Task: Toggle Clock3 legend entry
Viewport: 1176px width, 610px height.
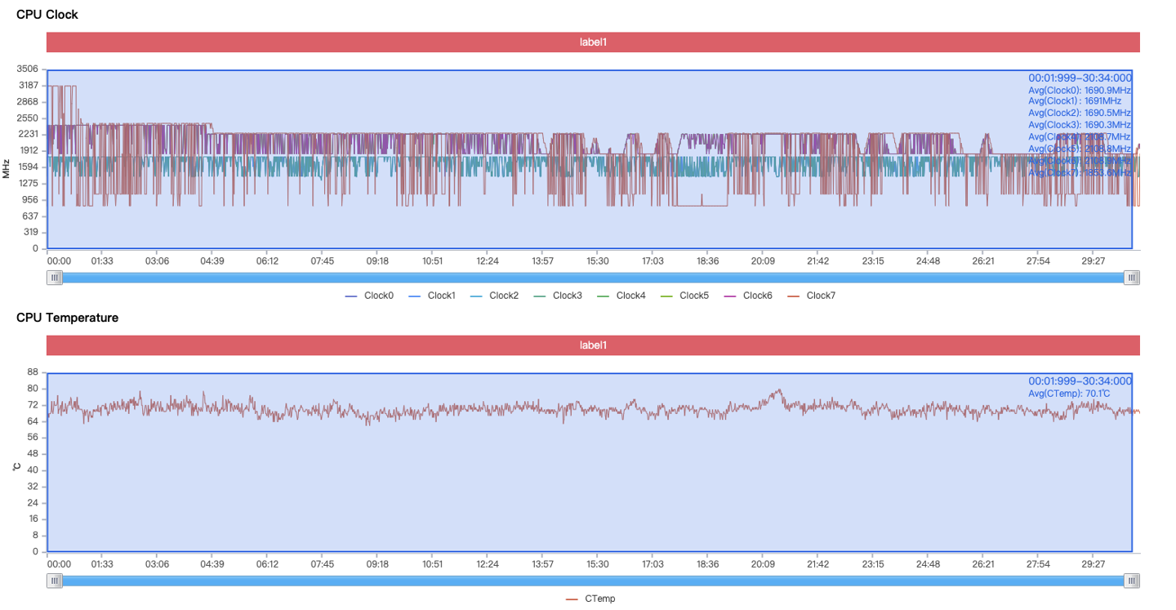Action: click(x=559, y=296)
